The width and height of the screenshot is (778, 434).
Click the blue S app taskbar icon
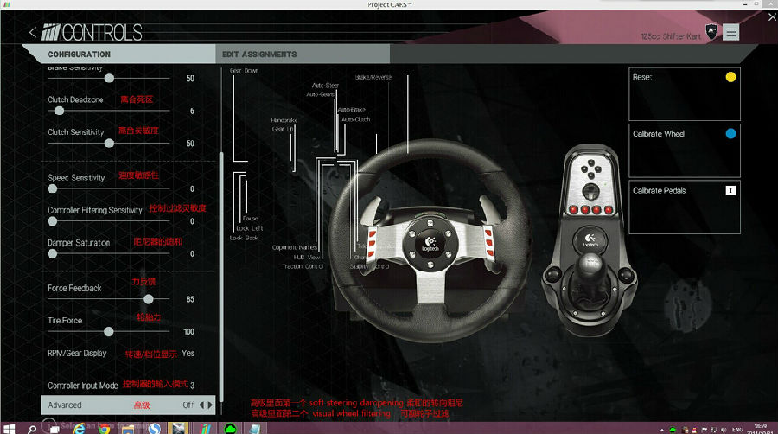click(x=155, y=429)
